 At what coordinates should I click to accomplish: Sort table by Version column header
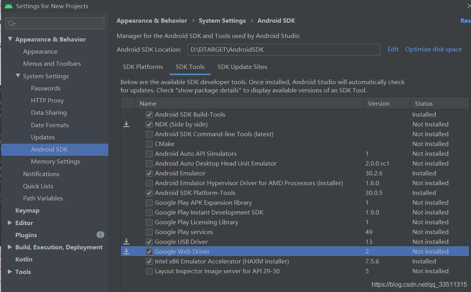point(387,103)
